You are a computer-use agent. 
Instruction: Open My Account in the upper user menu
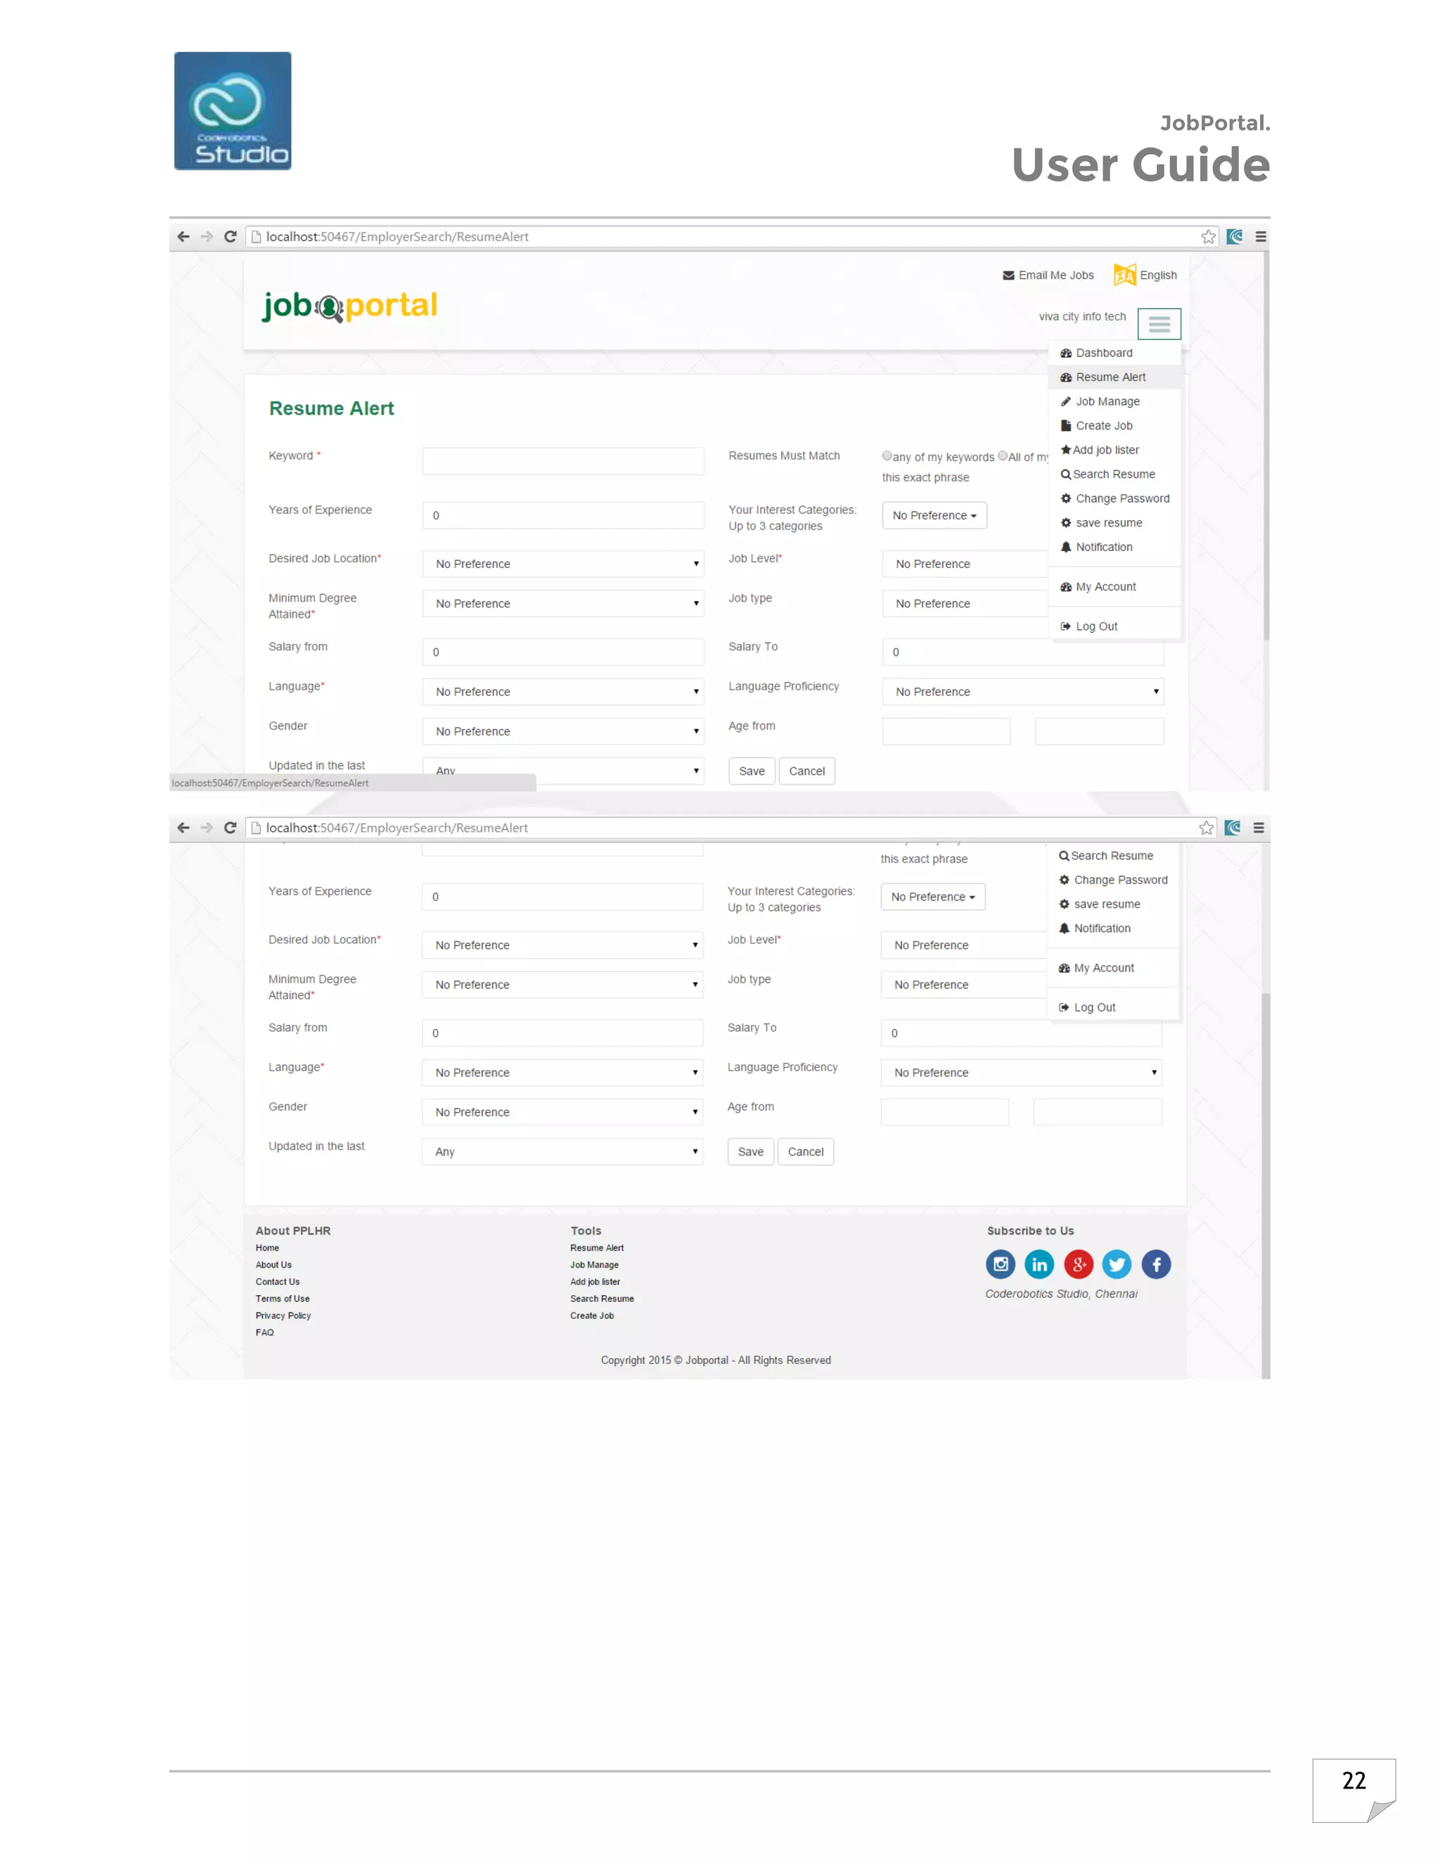(1114, 587)
